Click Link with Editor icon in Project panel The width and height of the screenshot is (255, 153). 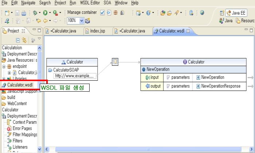(x=24, y=40)
